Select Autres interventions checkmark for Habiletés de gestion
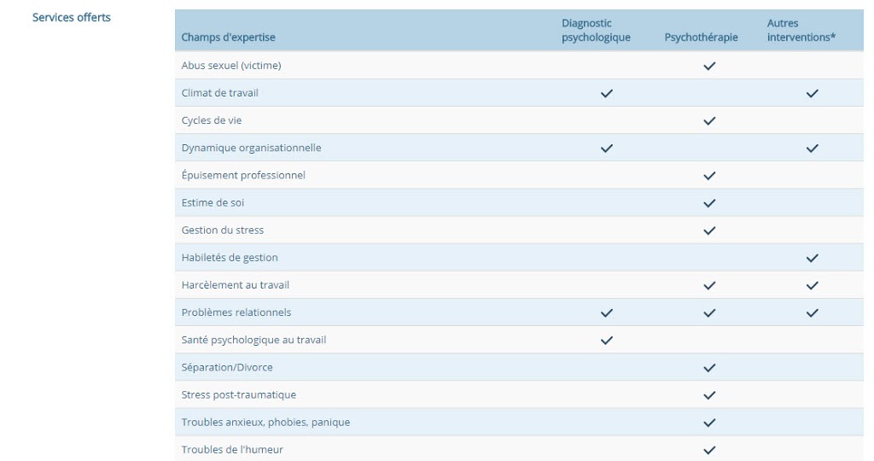The image size is (874, 461). 813,258
